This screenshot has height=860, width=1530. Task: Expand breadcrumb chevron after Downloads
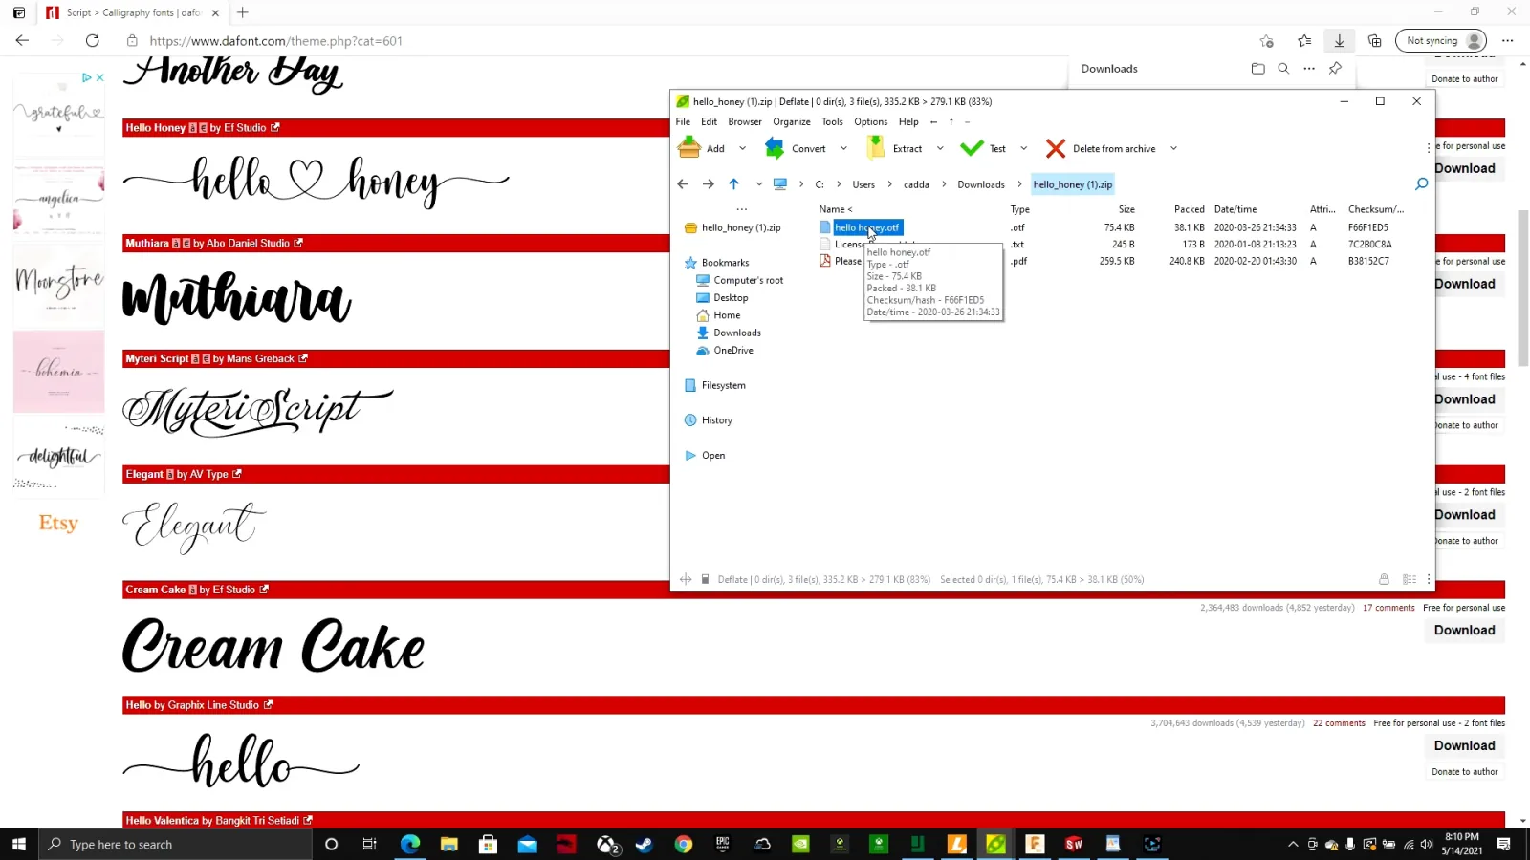(x=1019, y=184)
